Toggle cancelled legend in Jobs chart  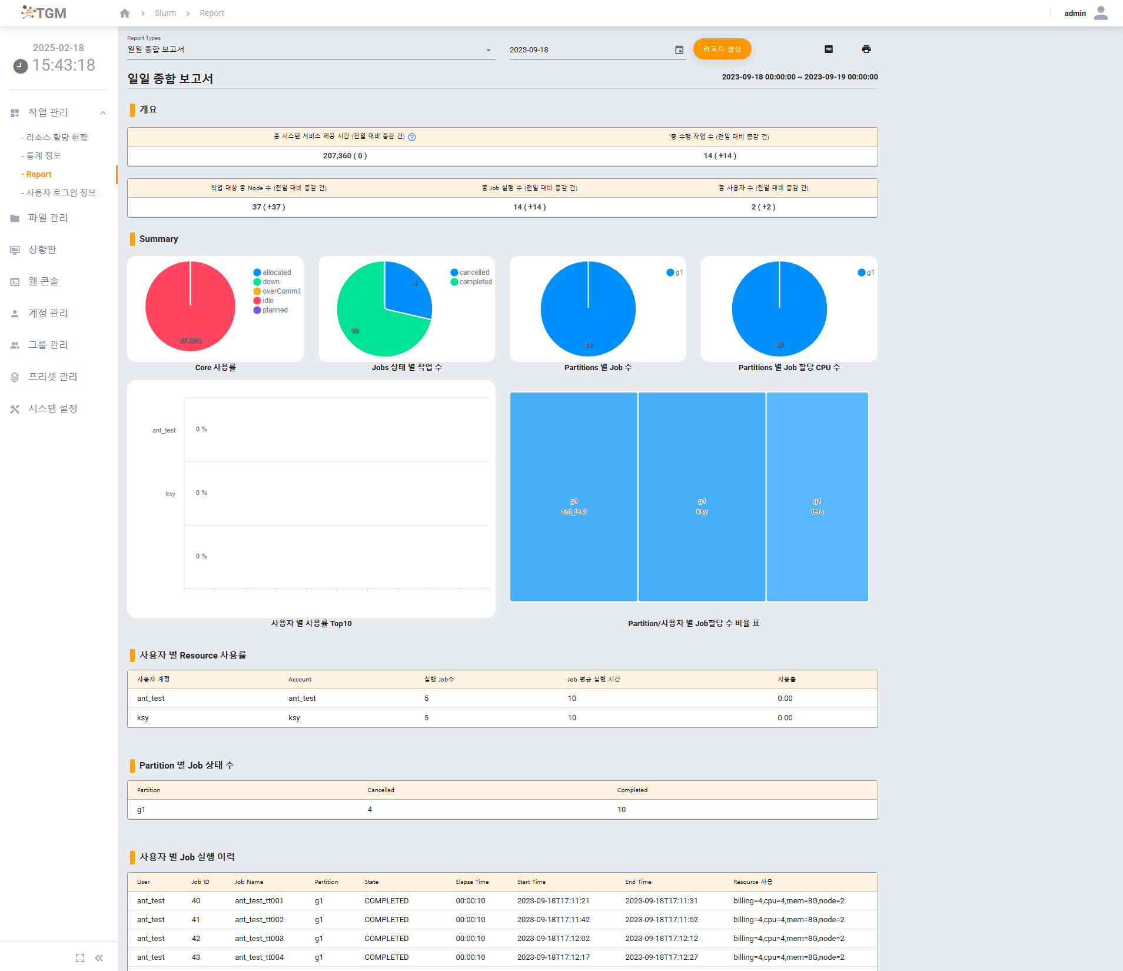pos(470,272)
